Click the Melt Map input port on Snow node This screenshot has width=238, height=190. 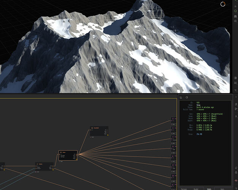(x=59, y=157)
